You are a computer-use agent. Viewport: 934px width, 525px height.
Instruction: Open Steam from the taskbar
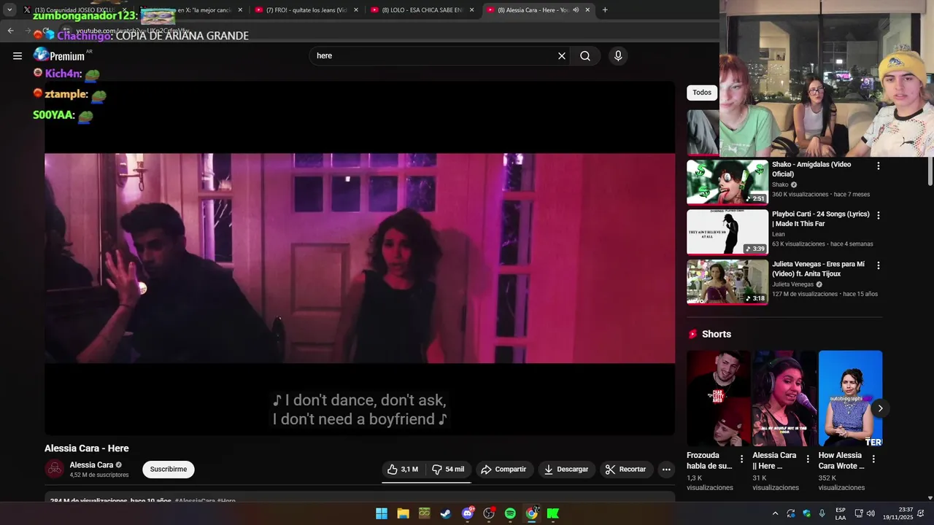tap(446, 513)
